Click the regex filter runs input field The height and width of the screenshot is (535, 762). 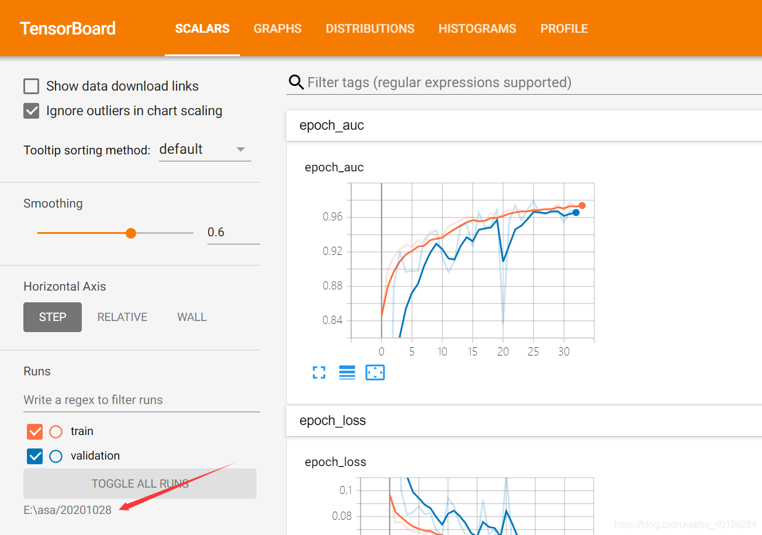pos(141,400)
